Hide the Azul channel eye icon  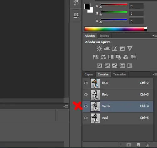(x=86, y=118)
